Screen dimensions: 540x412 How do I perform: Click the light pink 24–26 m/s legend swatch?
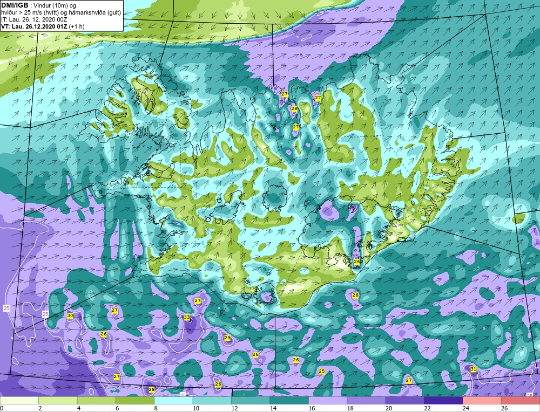point(482,401)
